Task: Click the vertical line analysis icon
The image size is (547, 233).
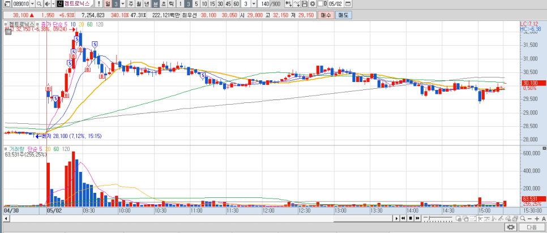Action: coord(494,218)
